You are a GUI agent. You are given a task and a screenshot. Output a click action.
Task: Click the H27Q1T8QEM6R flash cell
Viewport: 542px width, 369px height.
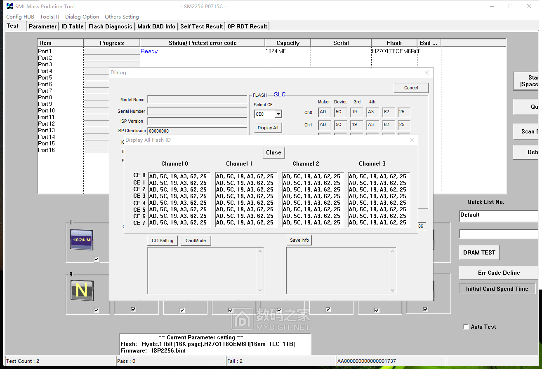pyautogui.click(x=394, y=51)
